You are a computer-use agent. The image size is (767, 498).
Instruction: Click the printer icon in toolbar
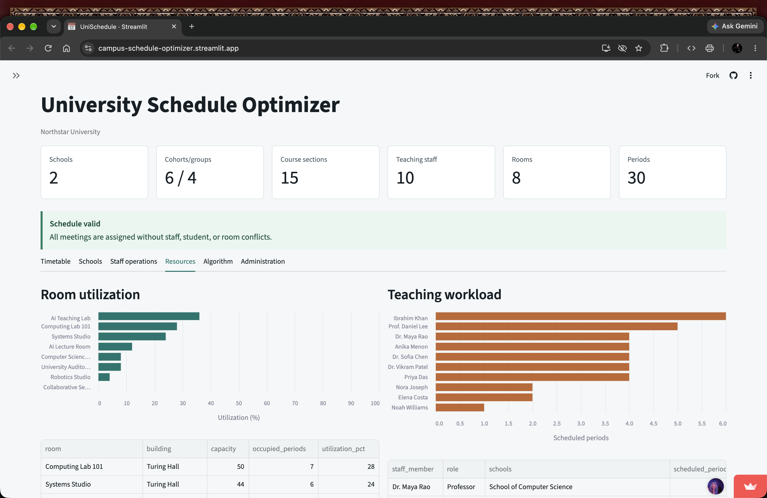point(709,48)
